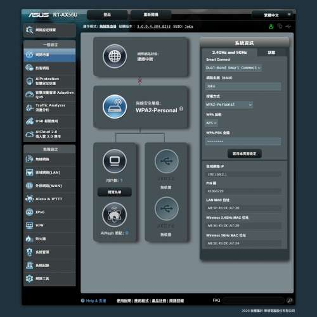Image resolution: width=317 pixels, height=317 pixels.
Task: Open the Network Tools sidebar item
Action: coord(49,279)
